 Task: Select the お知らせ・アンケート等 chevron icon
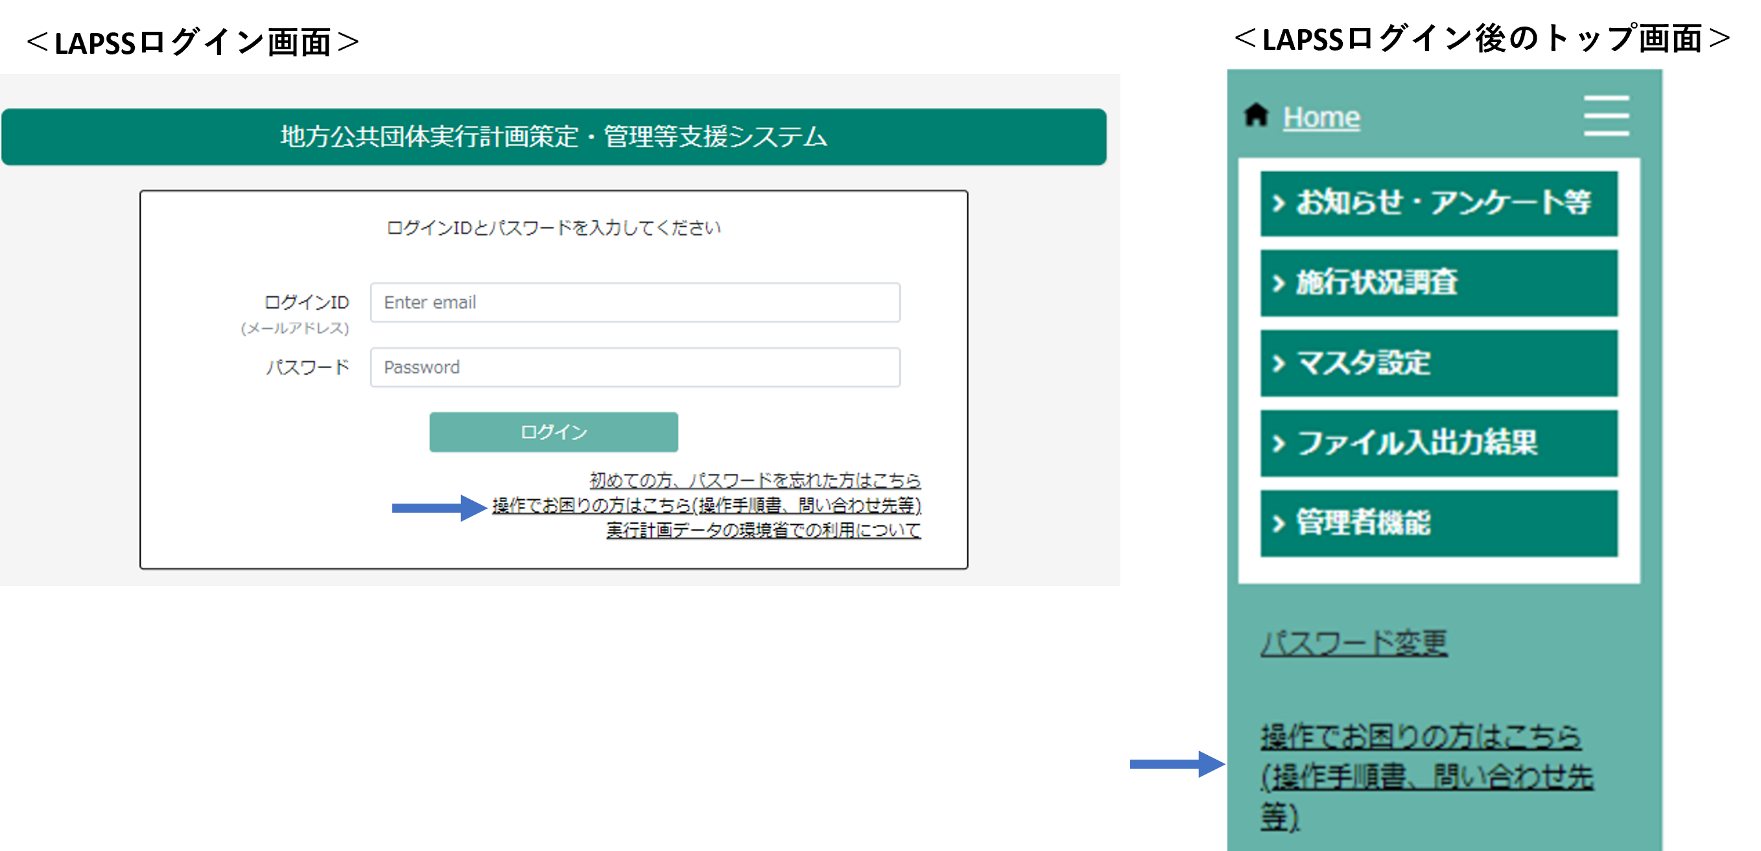click(1279, 203)
